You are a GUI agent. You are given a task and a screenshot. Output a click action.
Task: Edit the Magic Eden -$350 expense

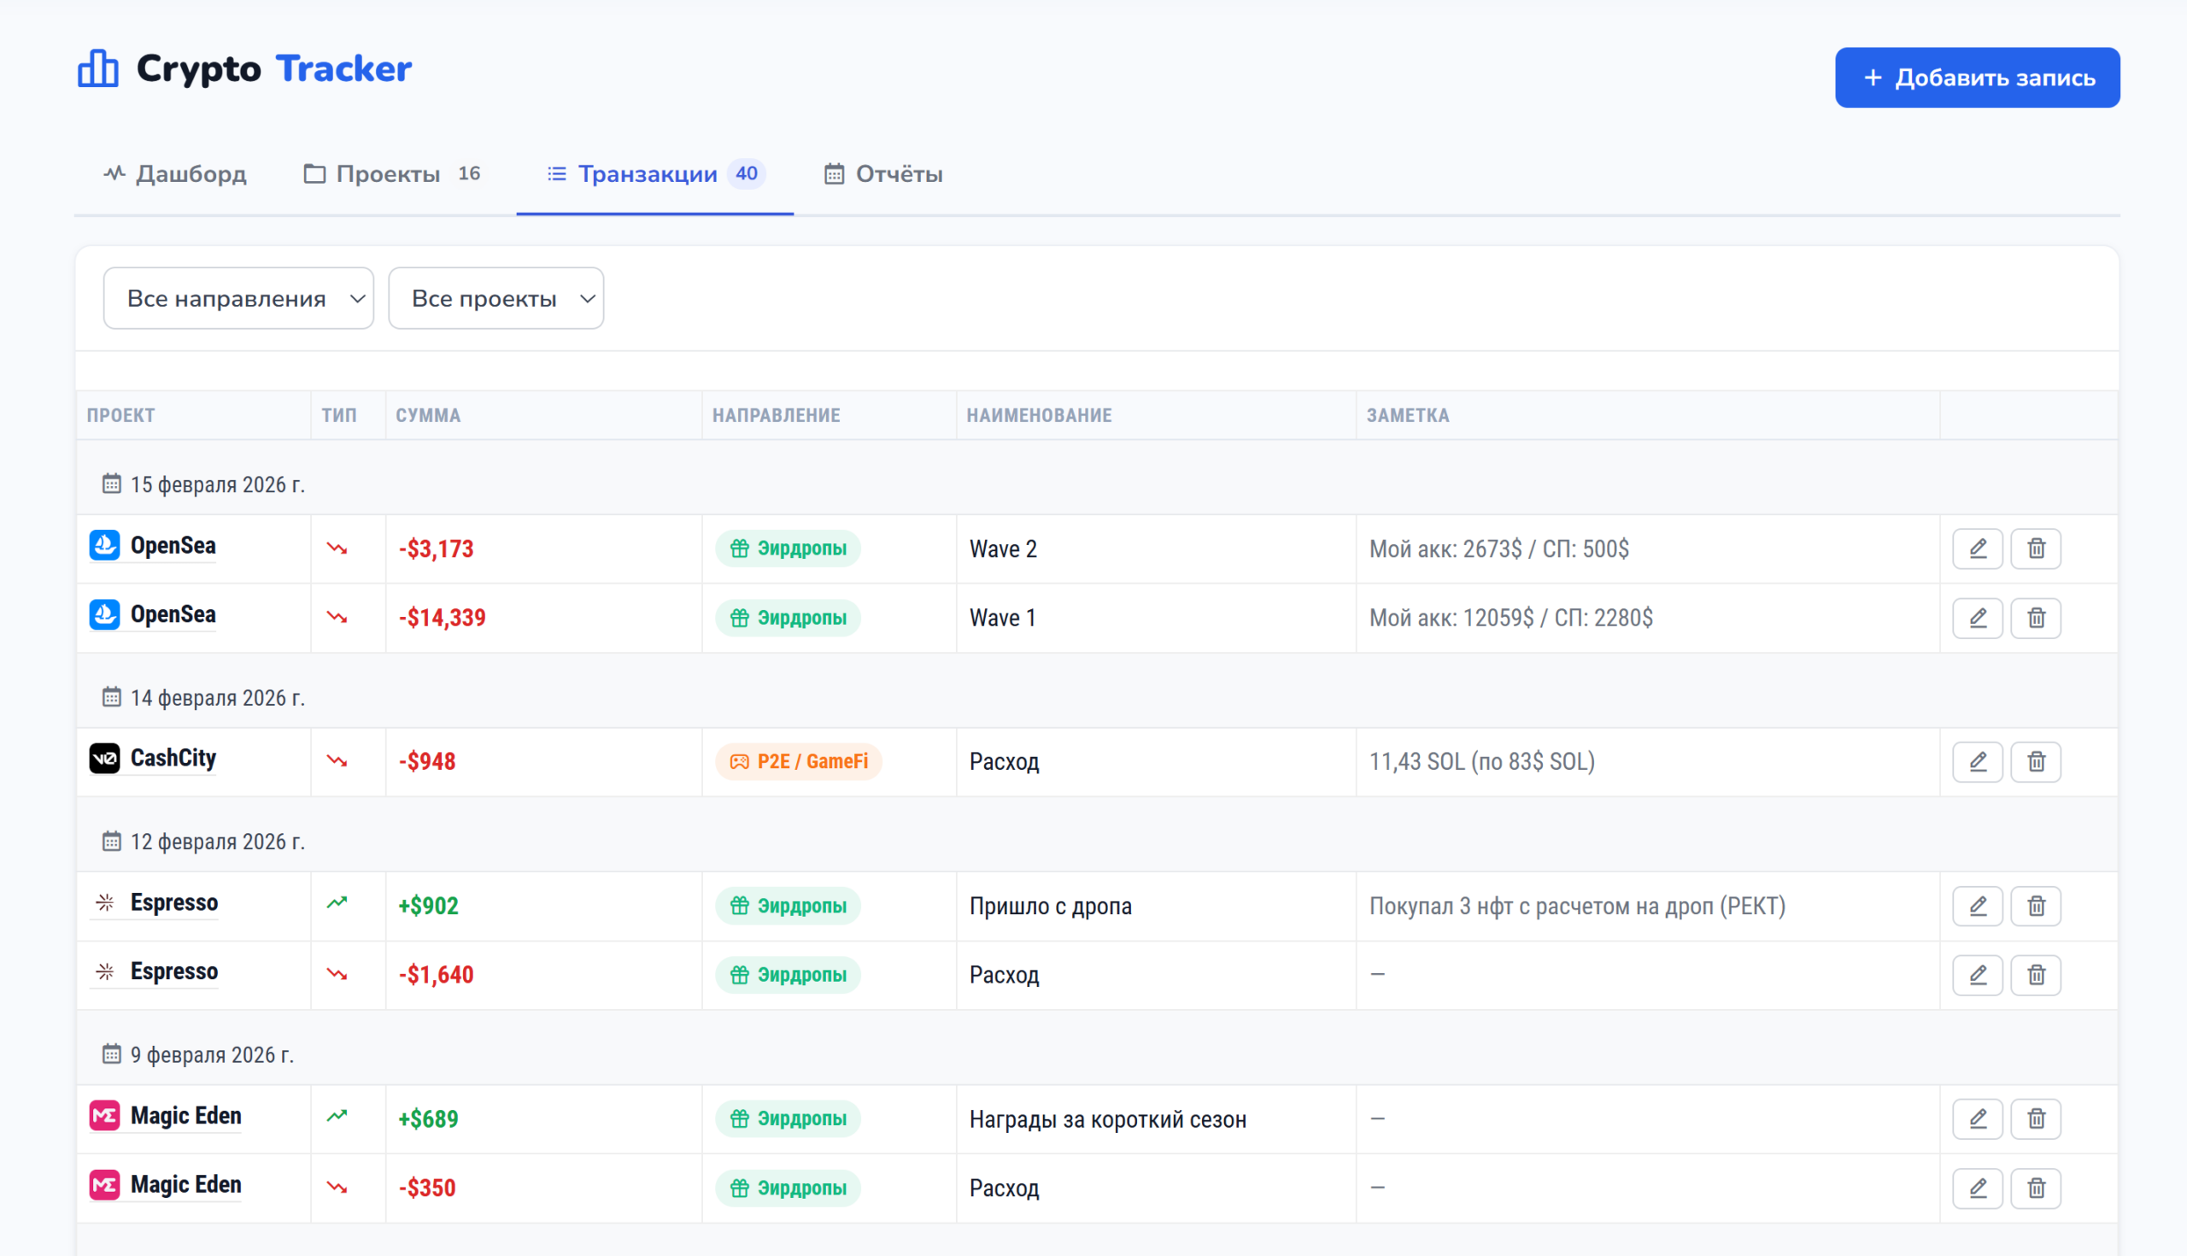pyautogui.click(x=1977, y=1188)
